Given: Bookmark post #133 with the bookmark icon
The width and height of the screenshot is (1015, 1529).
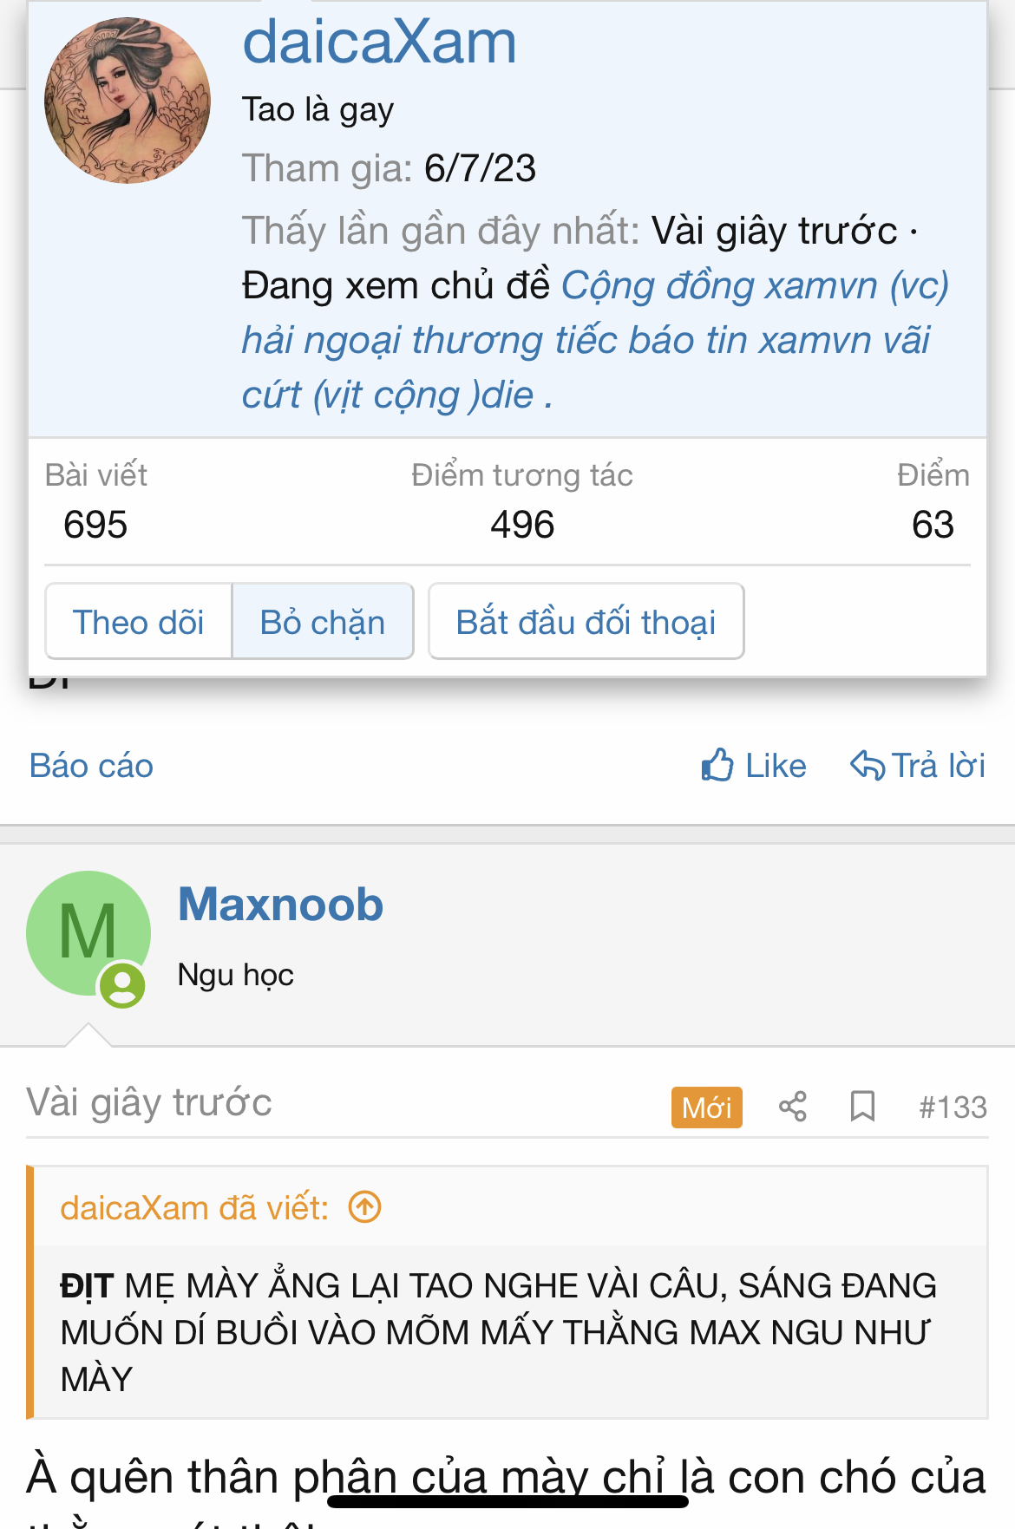Looking at the screenshot, I should 862,1107.
